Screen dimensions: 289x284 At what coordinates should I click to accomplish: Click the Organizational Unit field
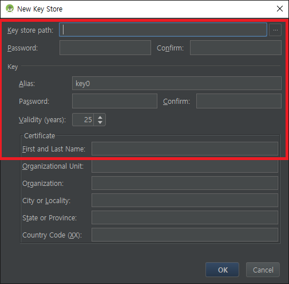click(185, 166)
